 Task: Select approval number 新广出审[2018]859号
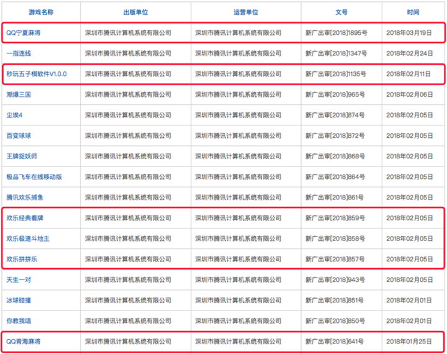point(335,218)
